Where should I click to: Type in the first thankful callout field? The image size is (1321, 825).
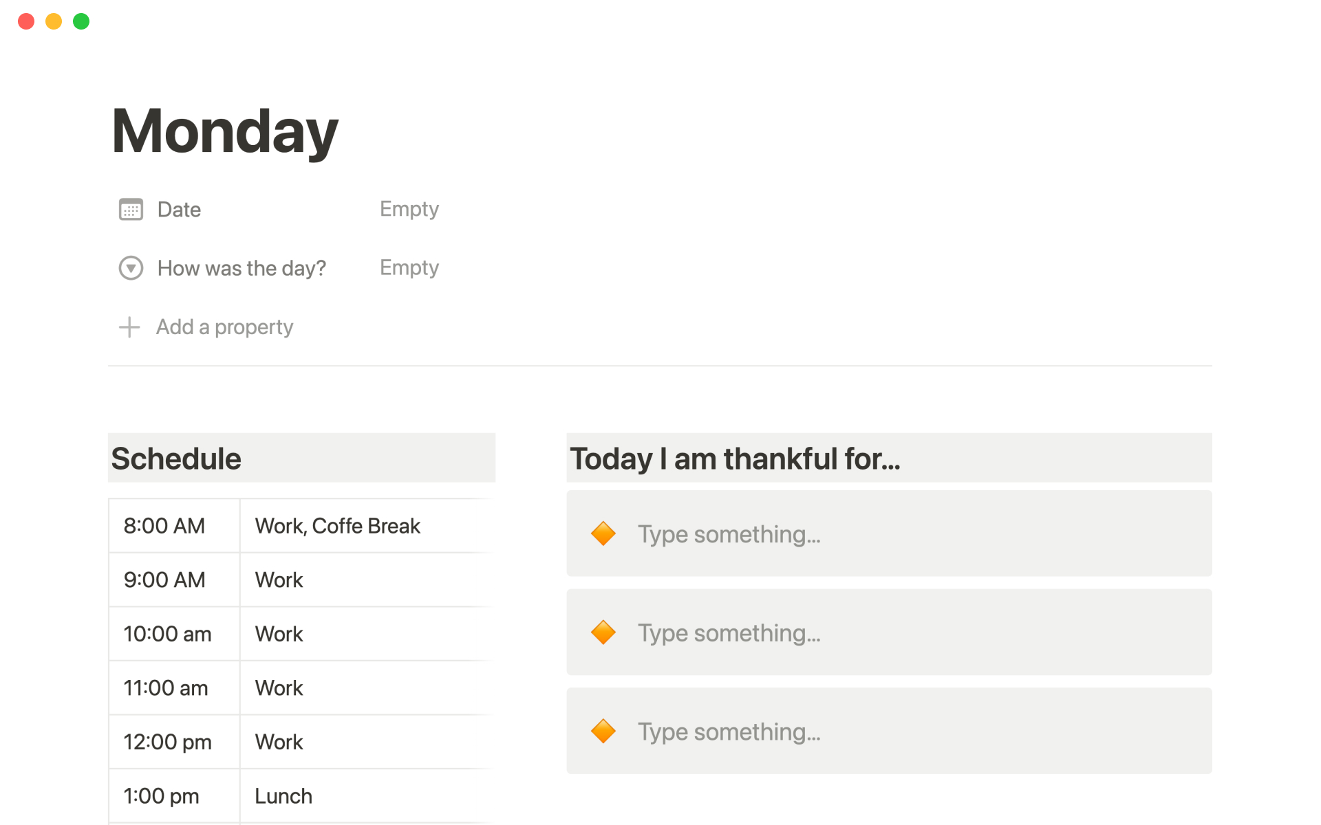click(x=729, y=534)
